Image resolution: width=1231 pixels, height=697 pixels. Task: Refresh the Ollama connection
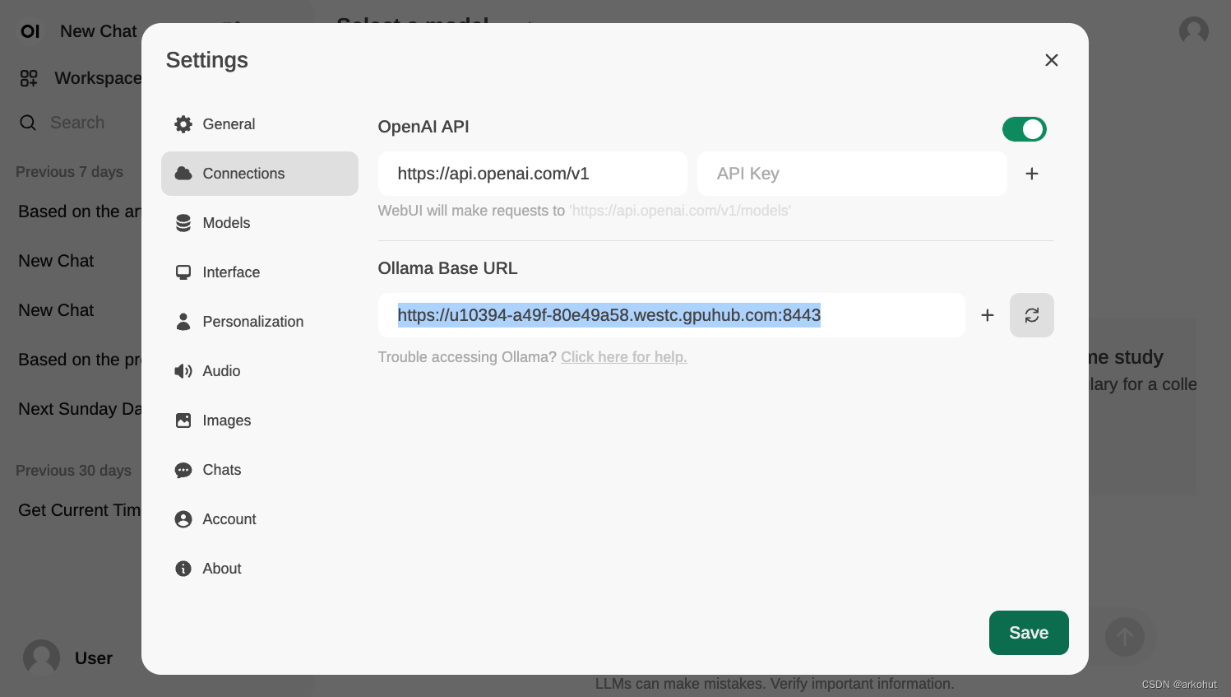1032,315
